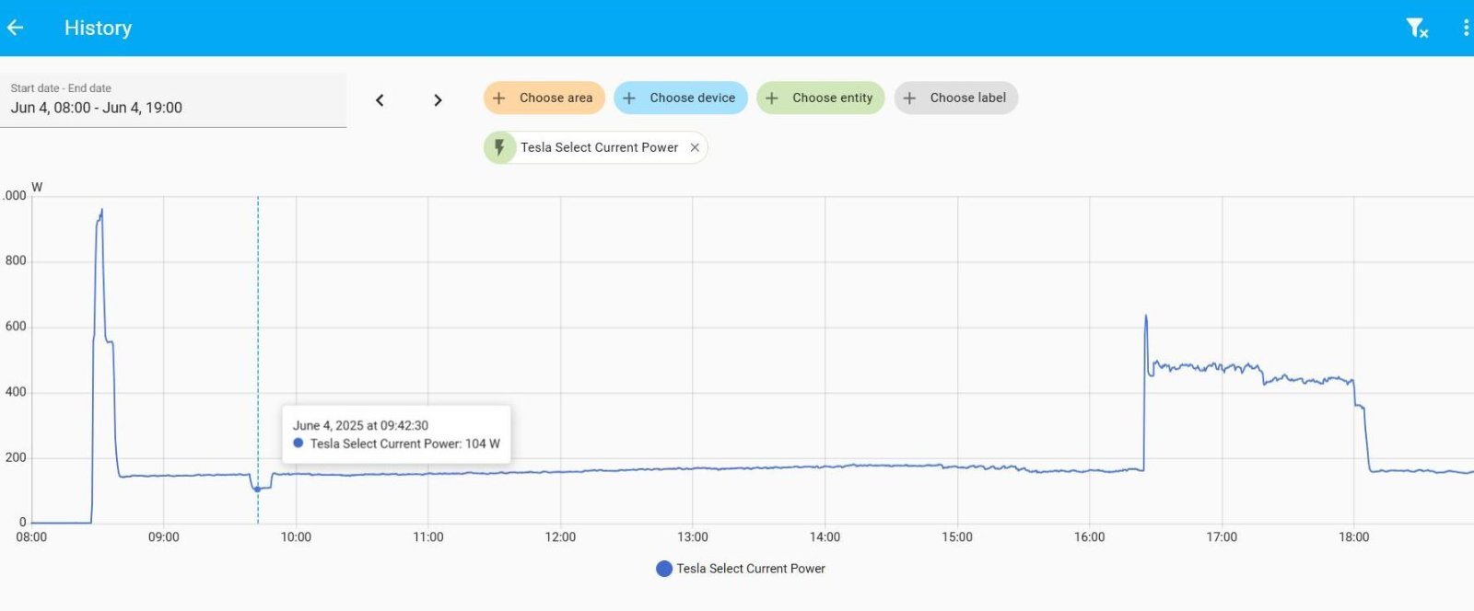Click the 08:00 time axis label
The width and height of the screenshot is (1474, 611).
pos(31,537)
